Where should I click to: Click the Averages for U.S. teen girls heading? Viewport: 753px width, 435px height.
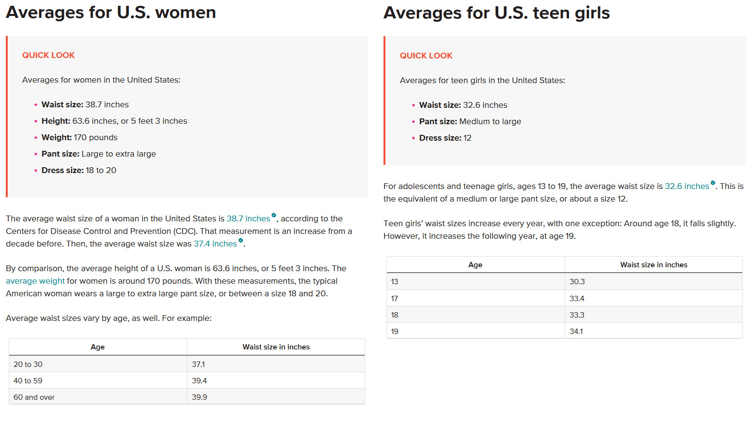[497, 13]
